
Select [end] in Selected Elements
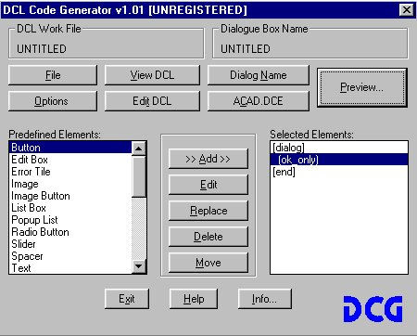339,172
